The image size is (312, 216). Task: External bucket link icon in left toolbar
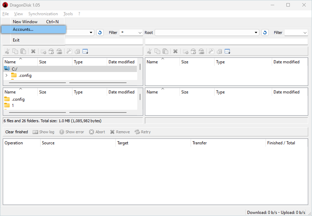pos(59,52)
